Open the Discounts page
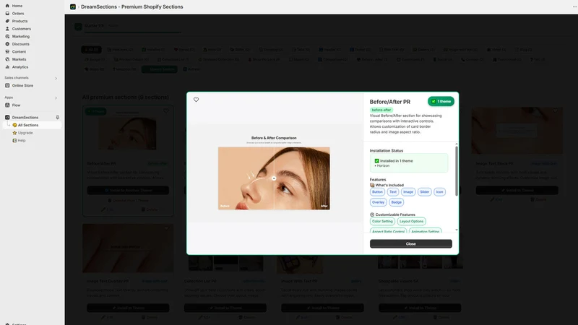Viewport: 578px width, 325px height. pyautogui.click(x=21, y=44)
